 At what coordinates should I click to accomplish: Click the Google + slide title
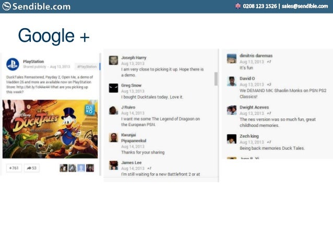point(54,35)
